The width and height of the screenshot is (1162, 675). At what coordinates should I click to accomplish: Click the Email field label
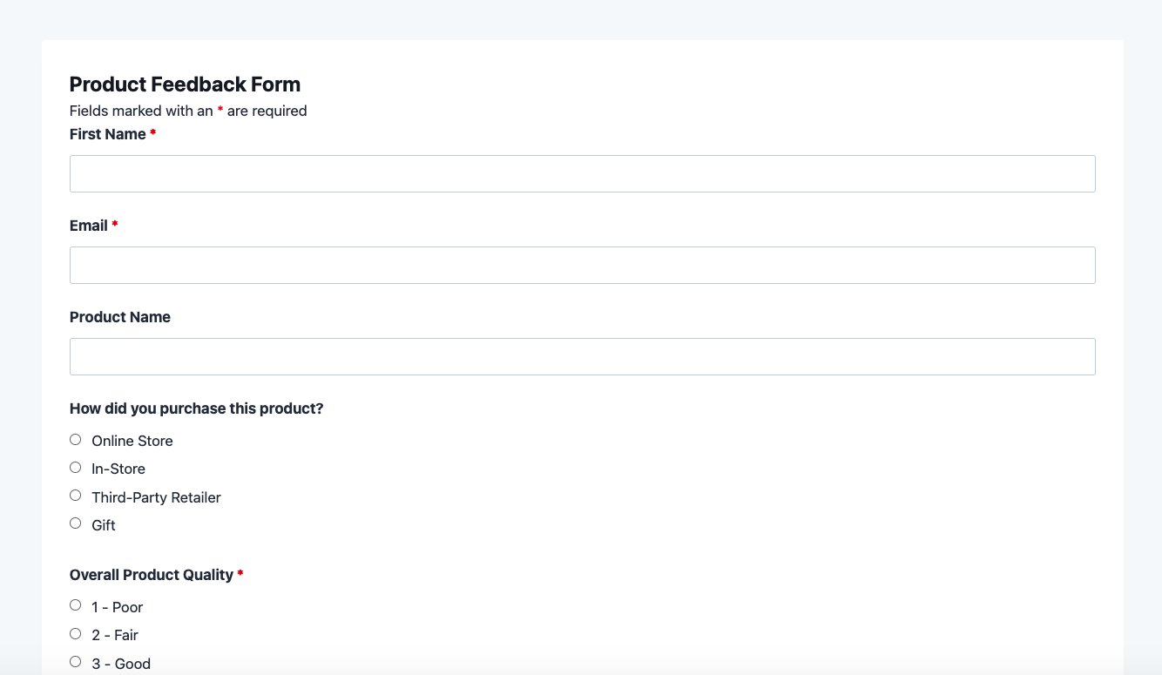click(x=89, y=226)
